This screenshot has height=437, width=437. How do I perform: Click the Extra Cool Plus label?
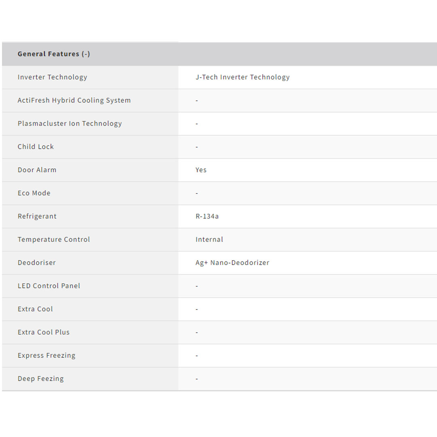pos(44,332)
